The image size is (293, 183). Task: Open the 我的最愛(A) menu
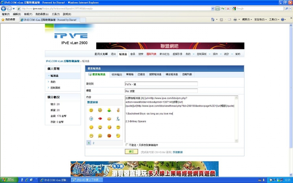click(42, 14)
